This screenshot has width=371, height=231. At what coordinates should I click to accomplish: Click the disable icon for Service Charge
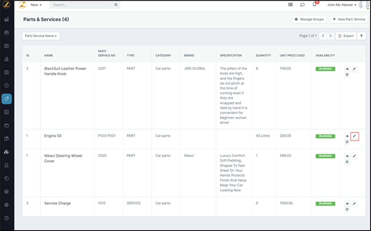pos(347,209)
